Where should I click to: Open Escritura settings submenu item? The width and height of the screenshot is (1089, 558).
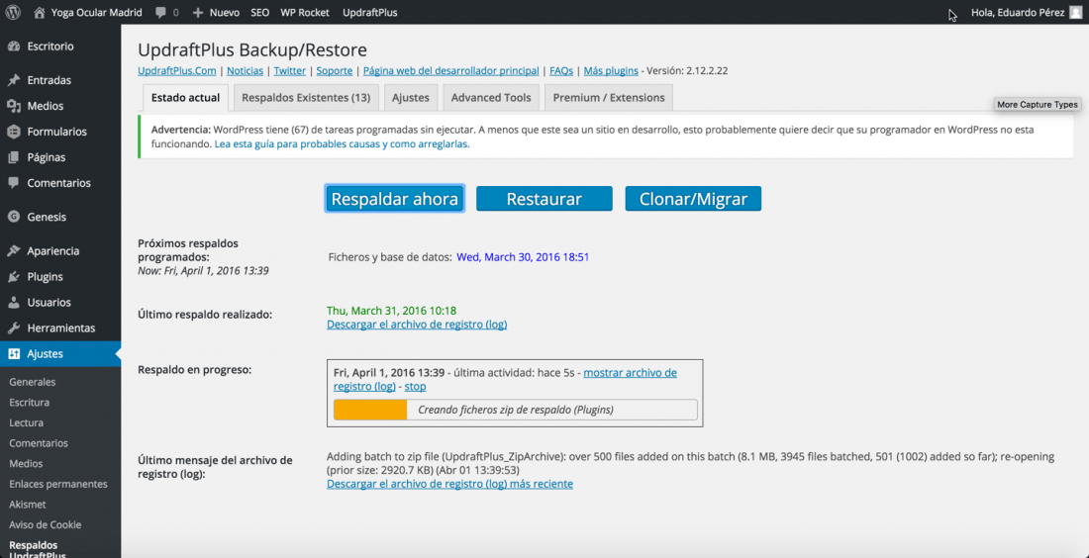[29, 403]
